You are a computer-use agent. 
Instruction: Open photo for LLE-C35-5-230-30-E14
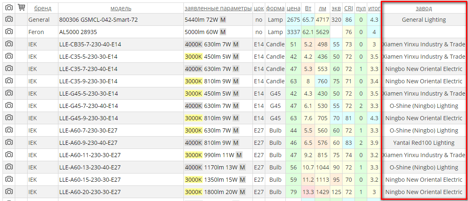point(9,57)
